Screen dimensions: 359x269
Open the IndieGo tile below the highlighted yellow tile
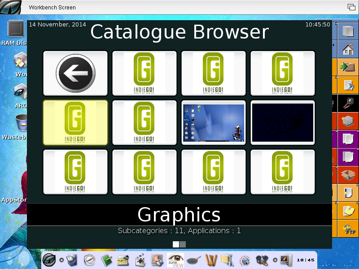point(75,172)
